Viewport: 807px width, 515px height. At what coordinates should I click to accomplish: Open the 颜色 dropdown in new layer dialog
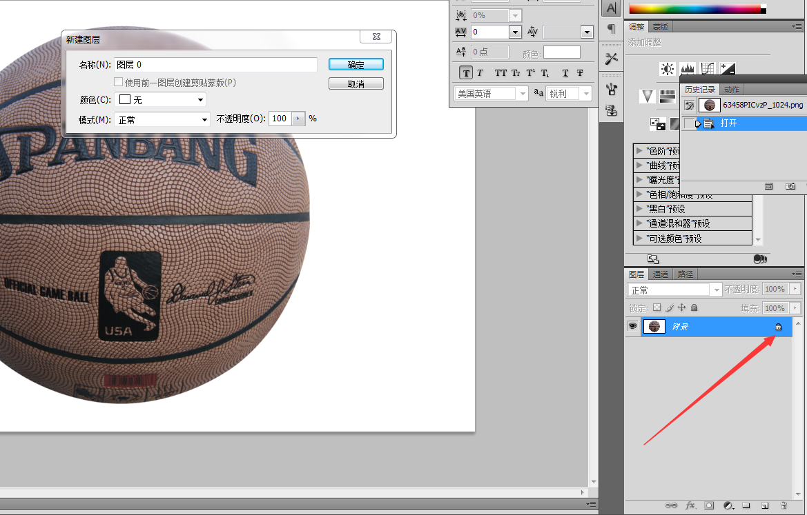pos(160,100)
